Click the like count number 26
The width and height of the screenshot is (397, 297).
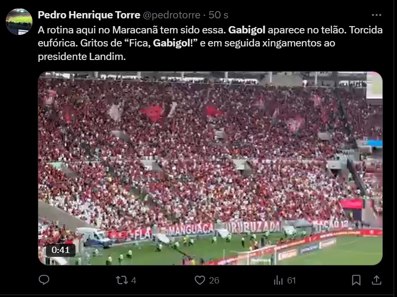[214, 280]
